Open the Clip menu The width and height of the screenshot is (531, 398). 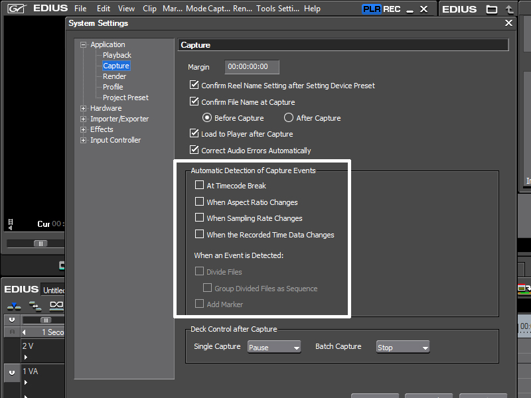[x=149, y=9]
